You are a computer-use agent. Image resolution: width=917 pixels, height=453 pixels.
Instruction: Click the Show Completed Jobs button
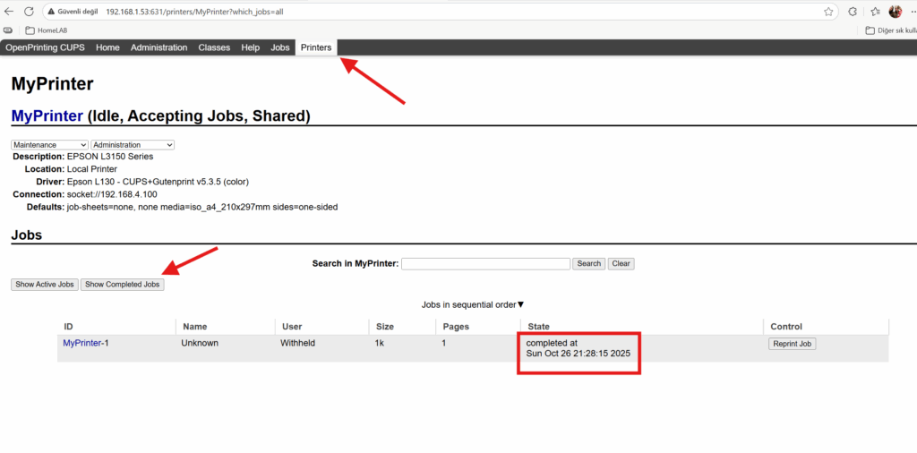(x=122, y=285)
